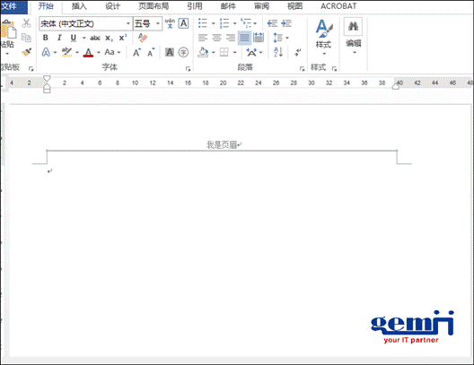Screen dimensions: 474x365
Task: Click the shading paint bucket icon
Action: click(x=203, y=52)
